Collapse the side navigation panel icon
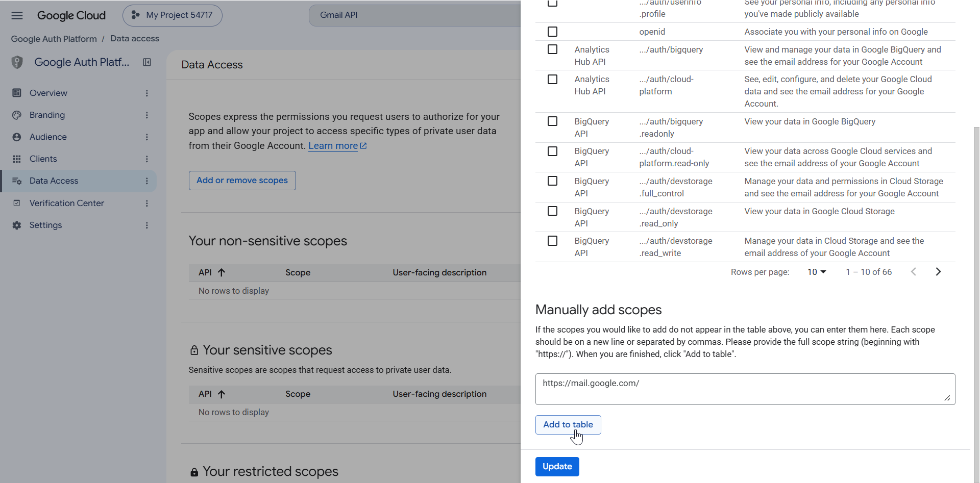The height and width of the screenshot is (483, 980). [147, 62]
